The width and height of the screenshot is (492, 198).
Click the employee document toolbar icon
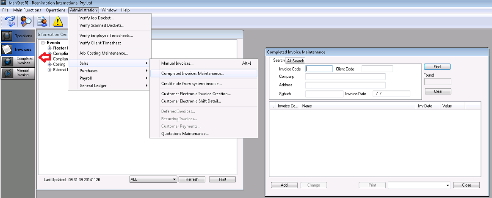(x=42, y=21)
